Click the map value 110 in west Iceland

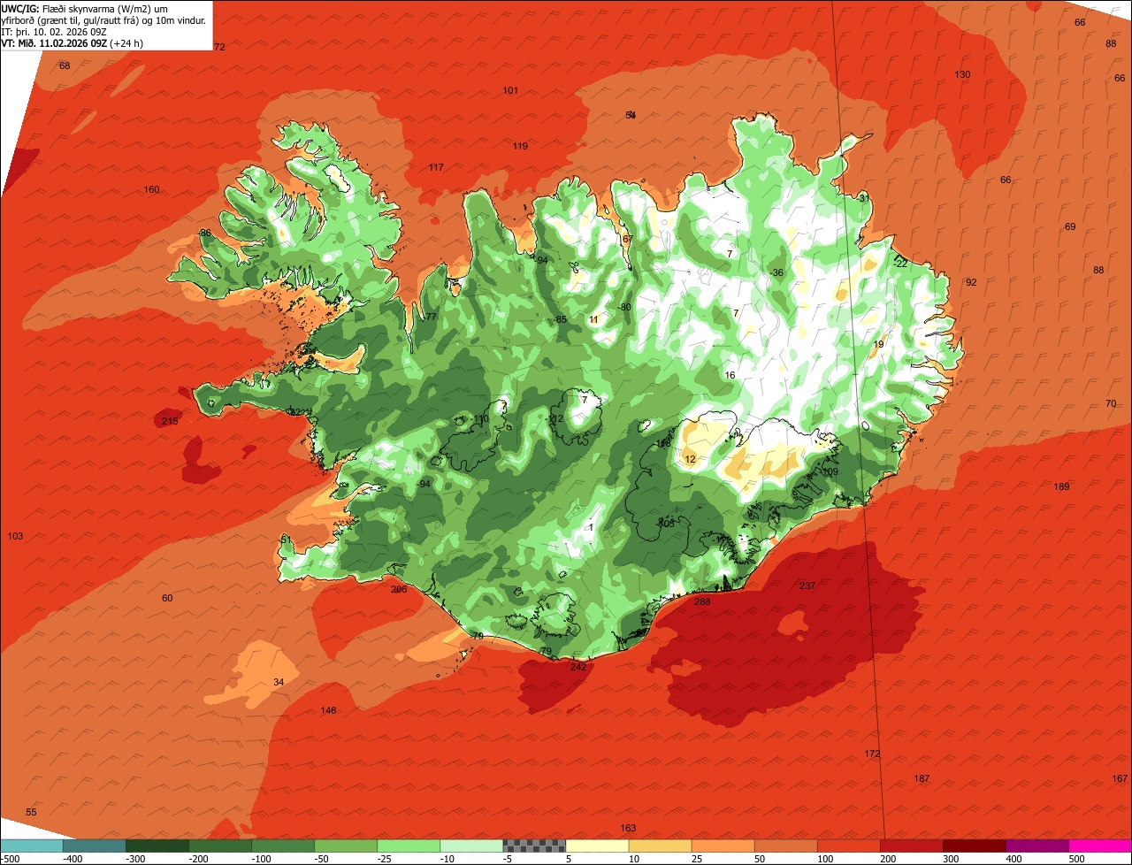[x=481, y=418]
